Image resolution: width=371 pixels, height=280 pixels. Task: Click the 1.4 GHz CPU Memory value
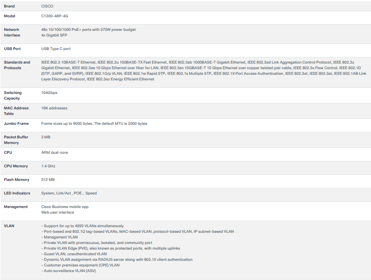tap(48, 166)
